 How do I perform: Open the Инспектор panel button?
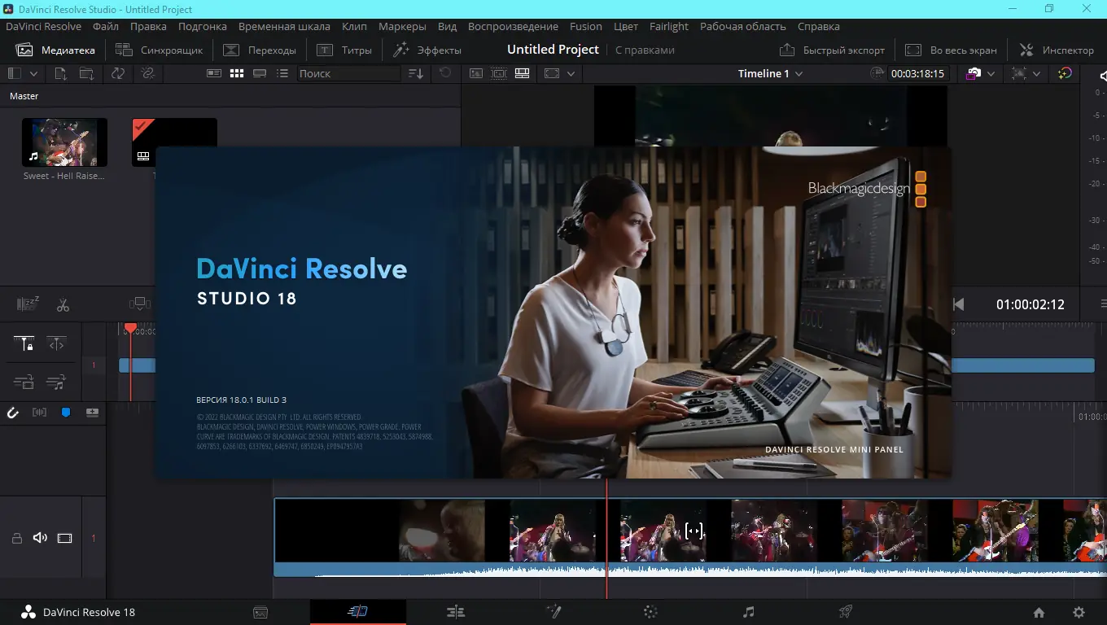point(1057,50)
